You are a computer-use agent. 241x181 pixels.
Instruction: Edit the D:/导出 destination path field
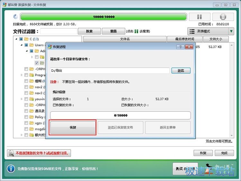click(110, 71)
